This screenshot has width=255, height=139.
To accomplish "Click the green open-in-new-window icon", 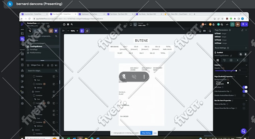I will [232, 24].
